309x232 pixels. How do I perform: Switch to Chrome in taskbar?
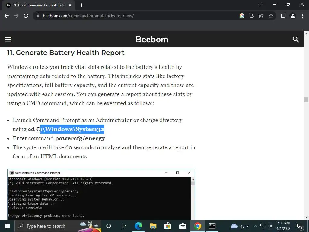197,226
